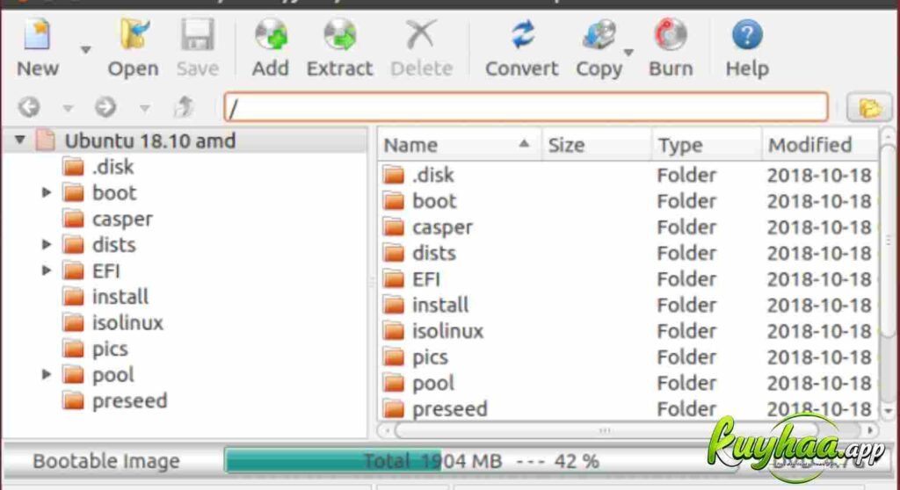900x490 pixels.
Task: Click the up one level icon
Action: [x=184, y=107]
